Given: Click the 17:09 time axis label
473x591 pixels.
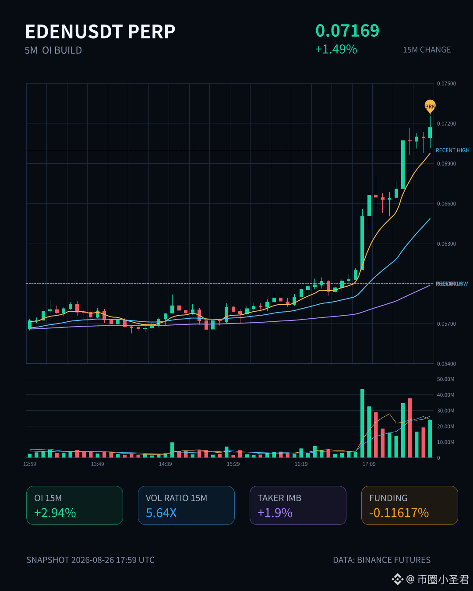Looking at the screenshot, I should click(369, 464).
